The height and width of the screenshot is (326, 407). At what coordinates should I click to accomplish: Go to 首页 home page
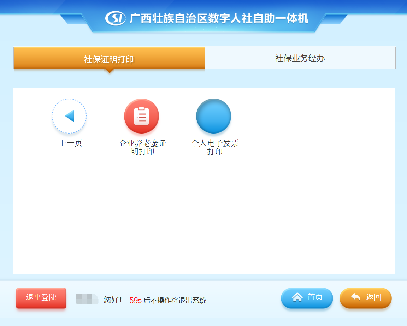[307, 298]
